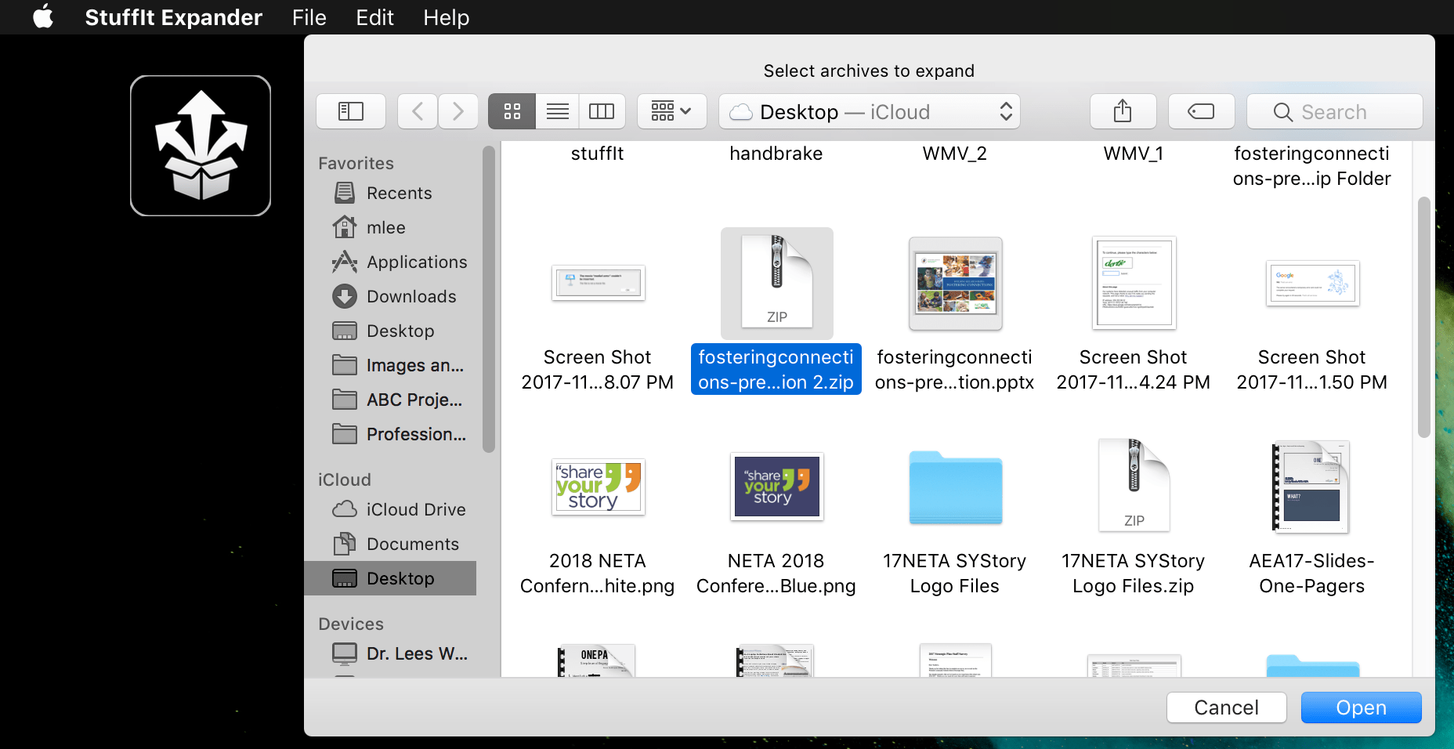Click the Edit Tags toolbar icon
The height and width of the screenshot is (749, 1454).
point(1201,111)
